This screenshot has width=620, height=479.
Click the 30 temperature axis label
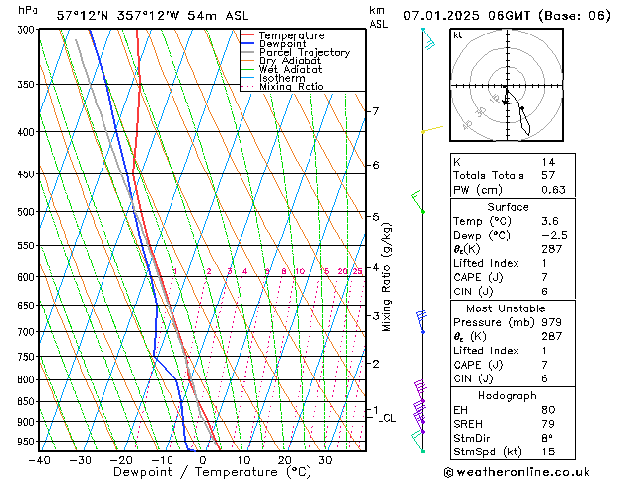pyautogui.click(x=325, y=460)
